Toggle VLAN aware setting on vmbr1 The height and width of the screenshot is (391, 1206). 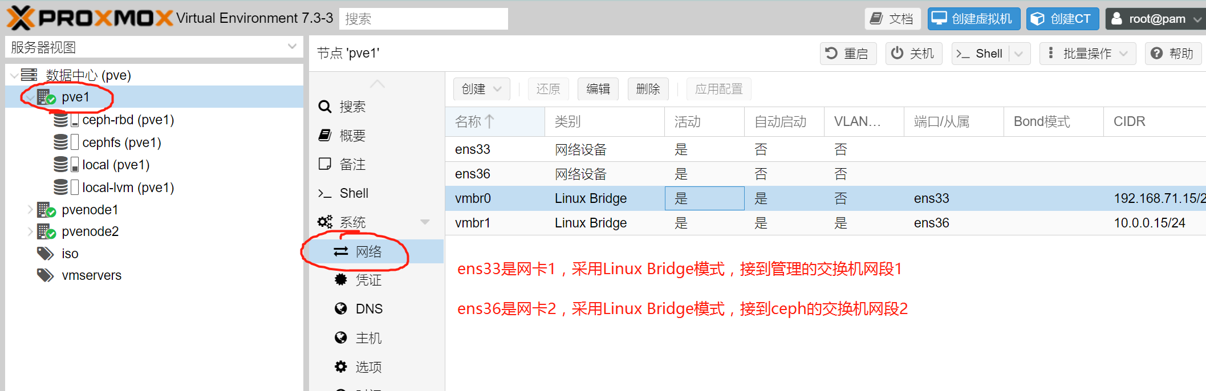(x=841, y=223)
